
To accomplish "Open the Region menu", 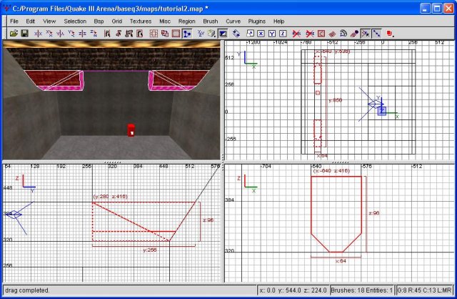I will point(186,21).
